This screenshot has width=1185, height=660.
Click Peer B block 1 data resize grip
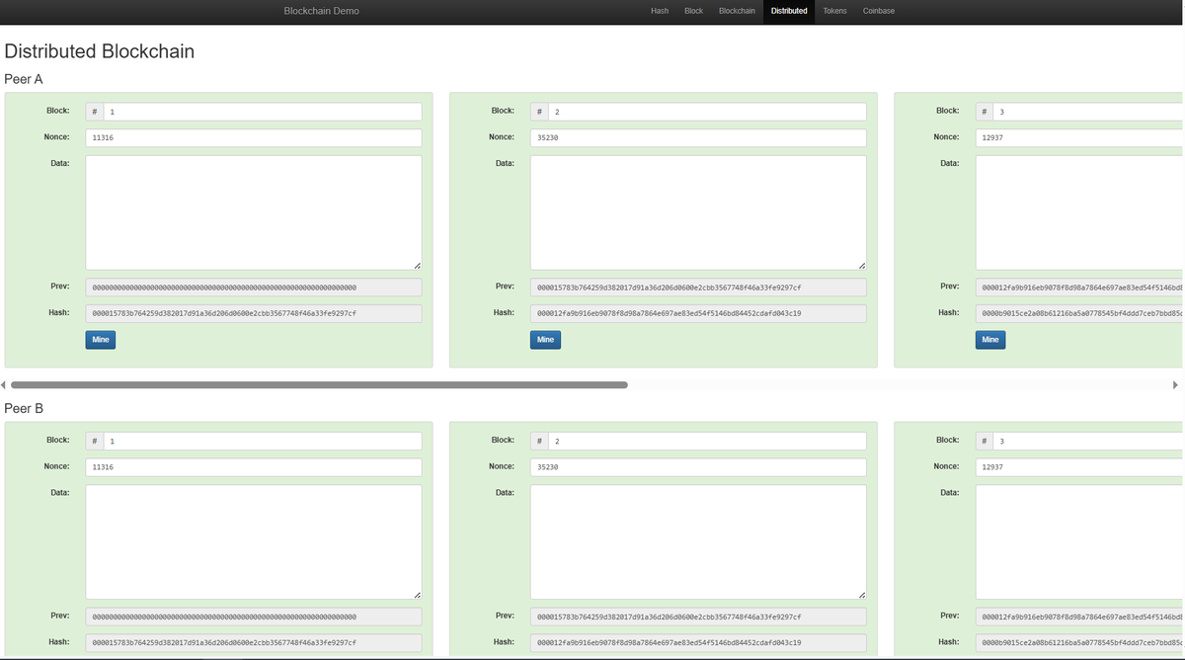click(417, 594)
